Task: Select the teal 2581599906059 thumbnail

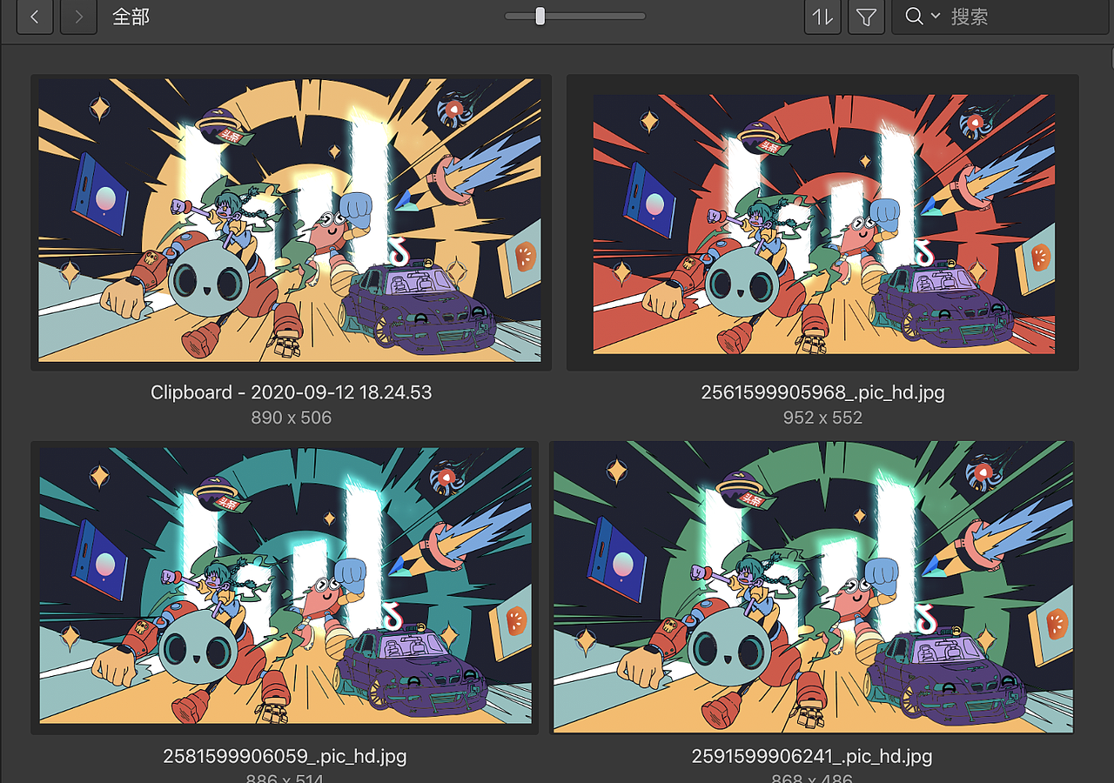Action: 285,587
